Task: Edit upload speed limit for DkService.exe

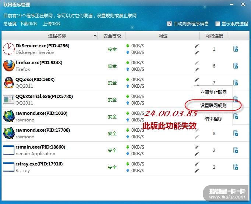Action: [x=197, y=52]
